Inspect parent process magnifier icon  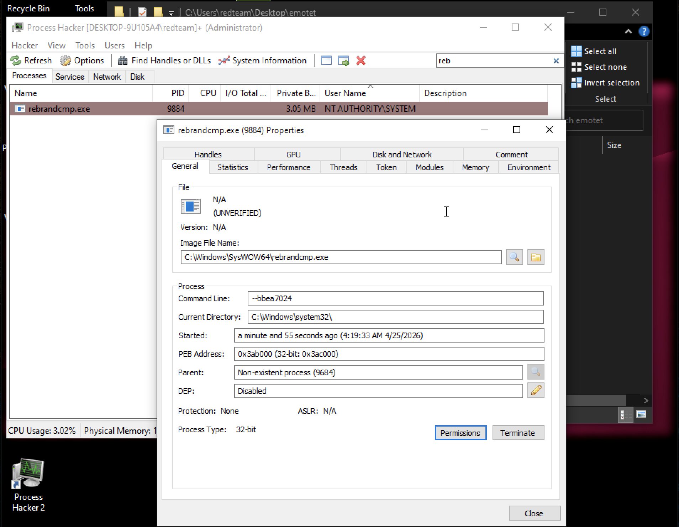[x=536, y=372]
